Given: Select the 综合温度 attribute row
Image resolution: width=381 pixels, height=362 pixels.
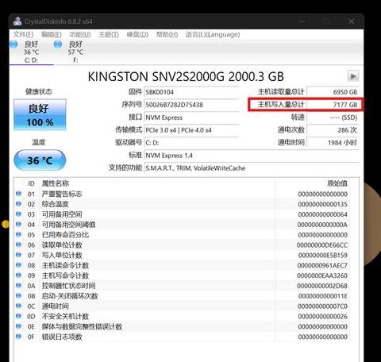Looking at the screenshot, I should coord(182,204).
